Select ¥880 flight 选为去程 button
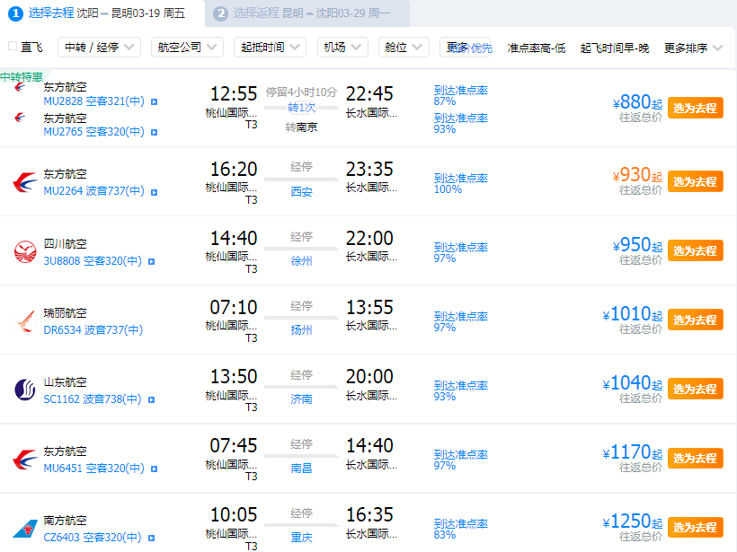Image resolution: width=737 pixels, height=552 pixels. (x=695, y=109)
